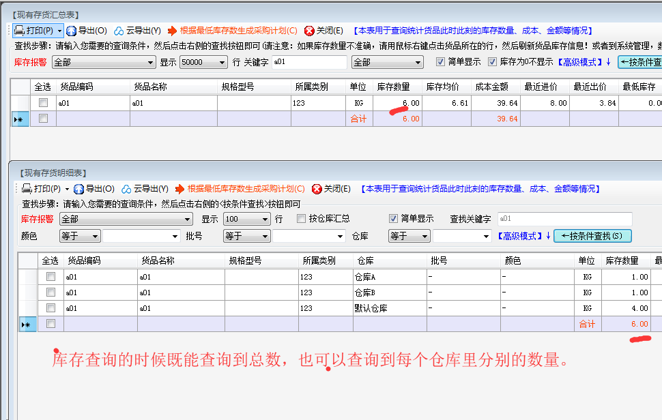
Task: Select checkbox for 仓库A row
Action: click(51, 277)
